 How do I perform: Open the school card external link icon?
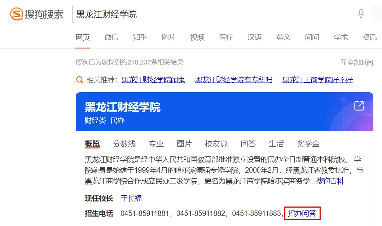[x=359, y=106]
